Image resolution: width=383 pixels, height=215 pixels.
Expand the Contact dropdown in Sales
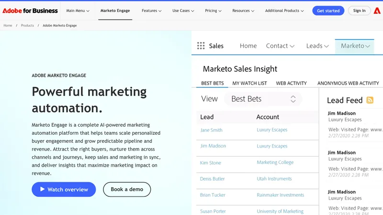click(x=280, y=46)
